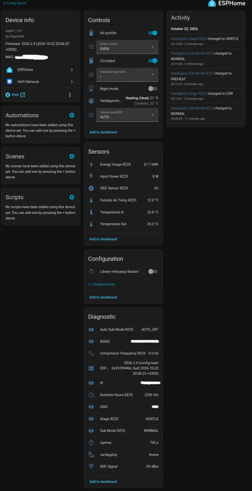
Task: Add a new scene with plus icon
Action: point(72,156)
